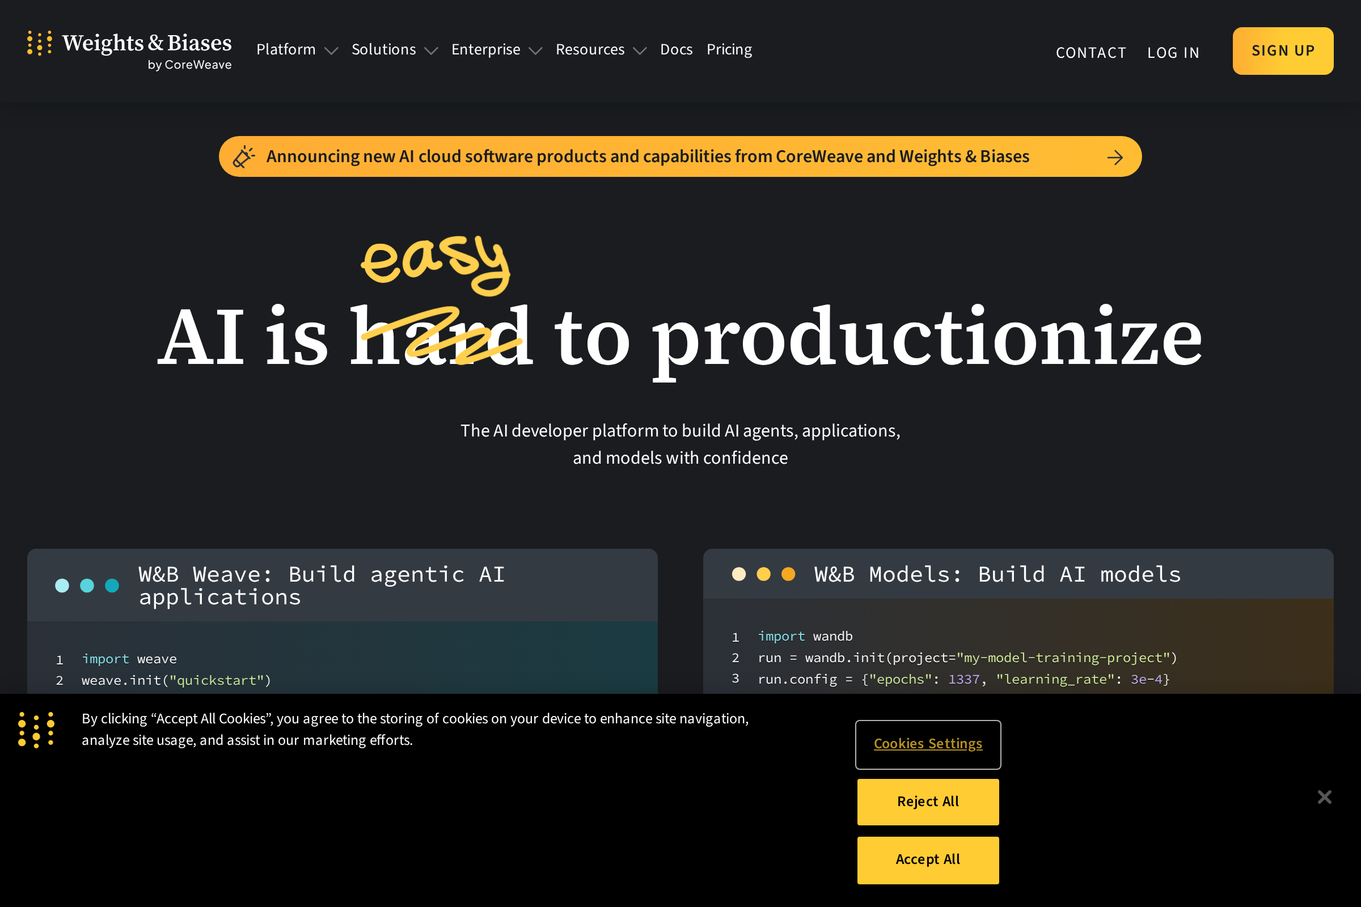This screenshot has height=907, width=1361.
Task: Open the Docs menu item
Action: pos(676,50)
